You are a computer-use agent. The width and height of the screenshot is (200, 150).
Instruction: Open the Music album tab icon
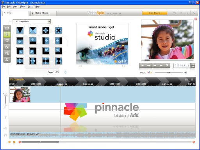click(x=7, y=59)
